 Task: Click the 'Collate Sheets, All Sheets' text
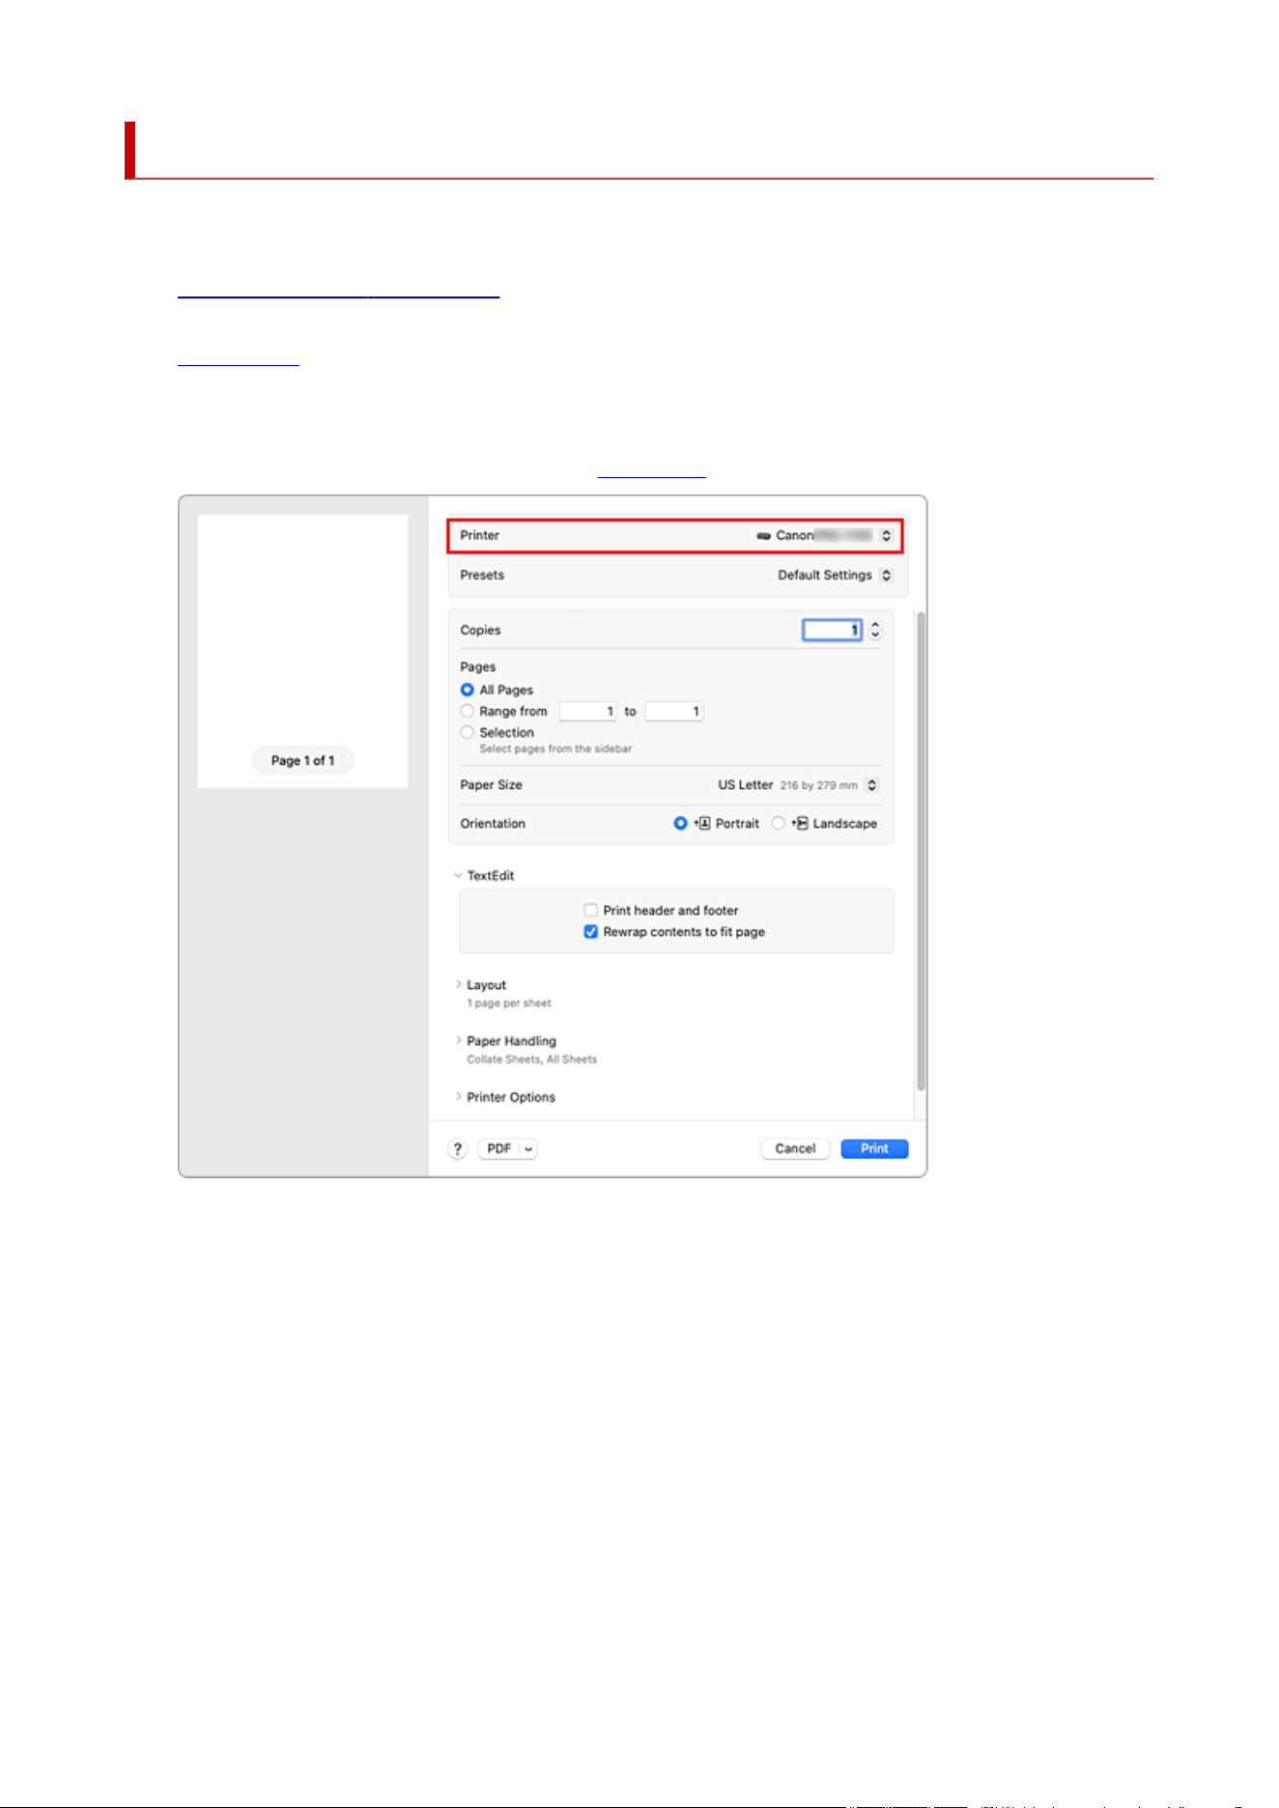[531, 1059]
